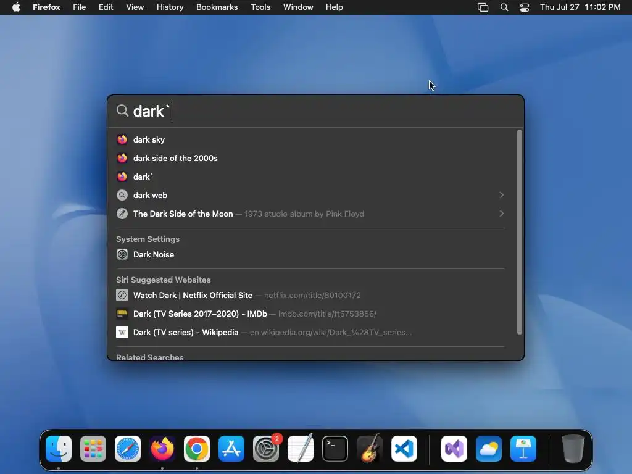Expand The Dark Side of the Moon chevron

(501, 214)
